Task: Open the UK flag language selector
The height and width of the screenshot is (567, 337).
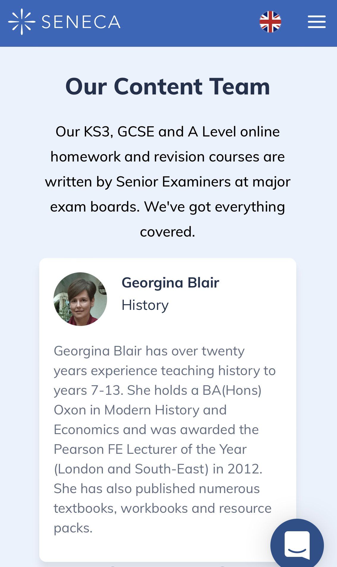Action: pos(270,22)
